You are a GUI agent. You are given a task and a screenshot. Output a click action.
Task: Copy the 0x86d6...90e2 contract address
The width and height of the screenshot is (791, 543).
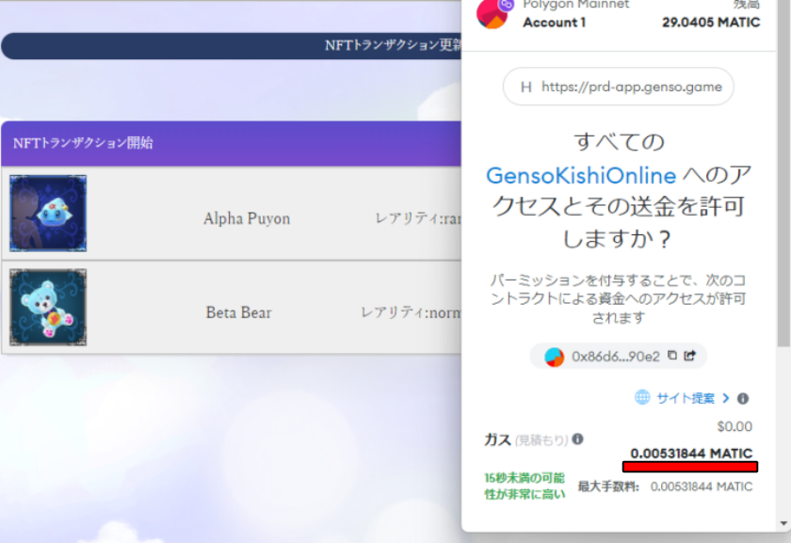coord(672,356)
